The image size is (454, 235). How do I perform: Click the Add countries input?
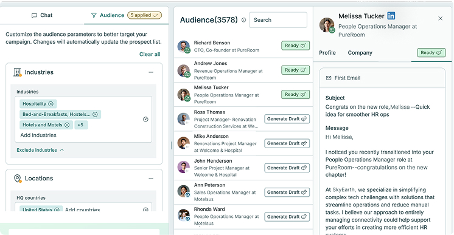pyautogui.click(x=83, y=209)
